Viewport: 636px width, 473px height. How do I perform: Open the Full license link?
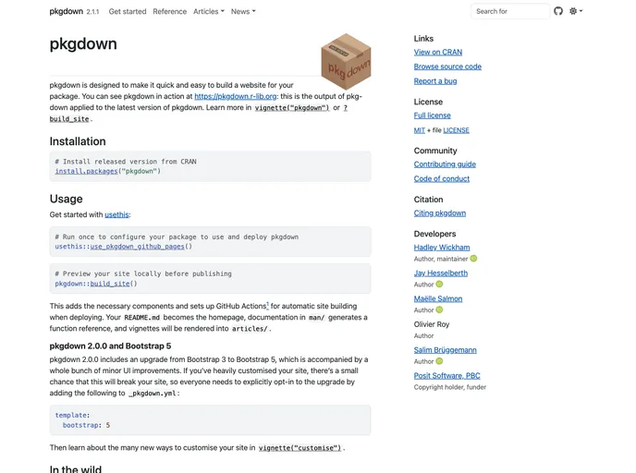pos(433,115)
